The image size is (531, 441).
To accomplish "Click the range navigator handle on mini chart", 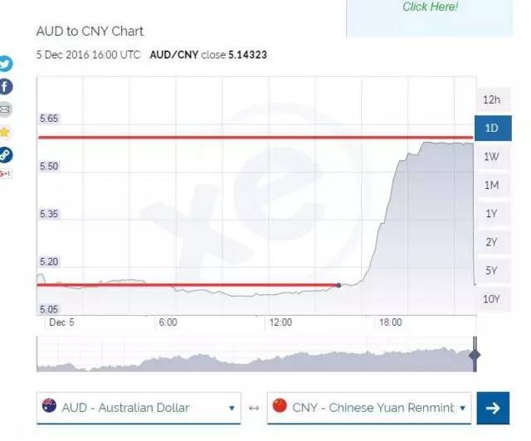I will 475,356.
